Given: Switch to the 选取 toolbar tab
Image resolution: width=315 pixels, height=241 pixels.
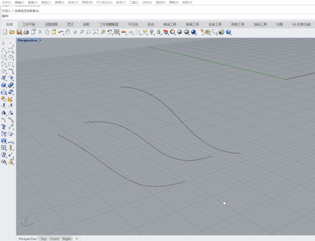Looking at the screenshot, I should [x=86, y=24].
